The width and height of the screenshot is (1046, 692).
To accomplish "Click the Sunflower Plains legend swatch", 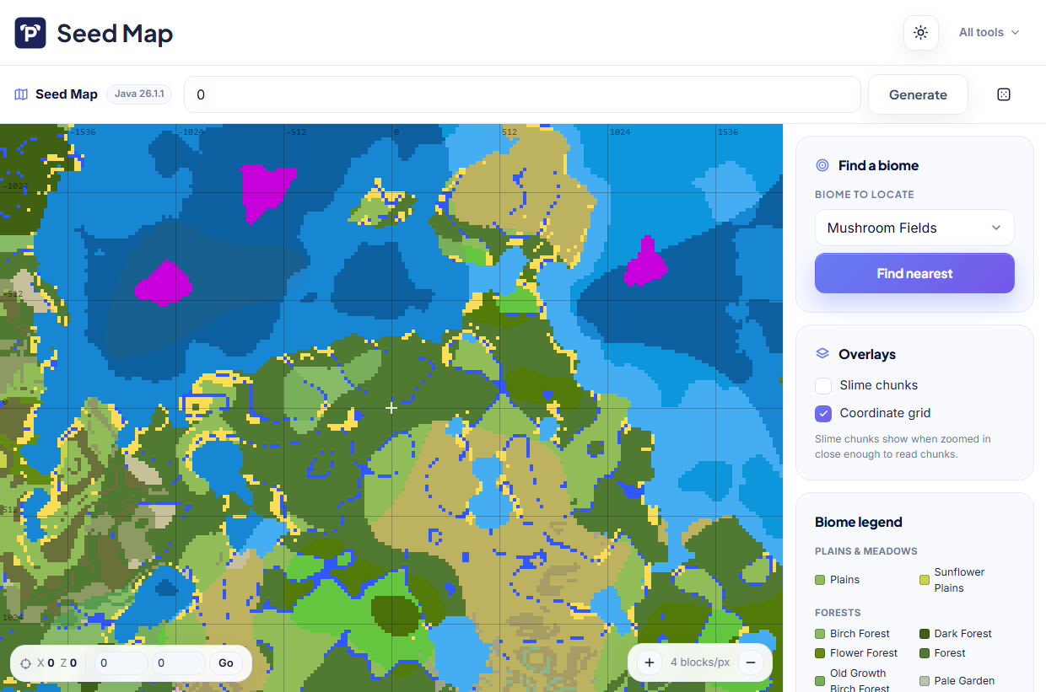I will point(925,580).
